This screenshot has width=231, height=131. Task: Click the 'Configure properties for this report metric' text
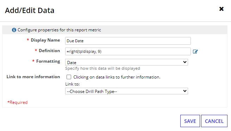click(x=59, y=30)
